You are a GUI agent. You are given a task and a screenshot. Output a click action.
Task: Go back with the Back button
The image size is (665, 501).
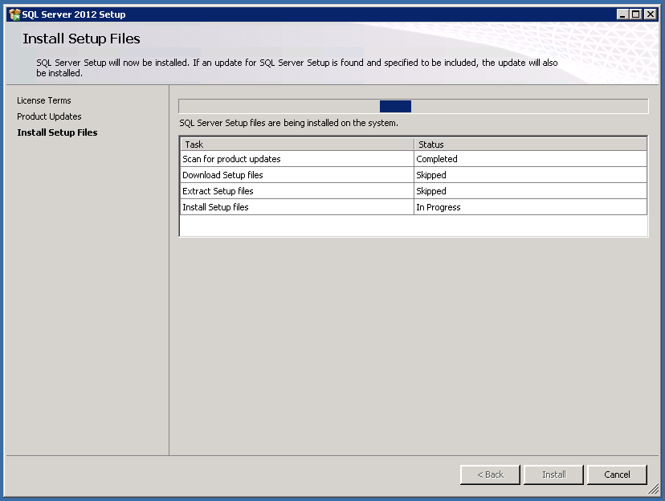coord(490,475)
